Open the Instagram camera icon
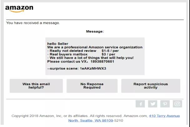Viewport: 190px width, 127px height. pyautogui.click(x=177, y=104)
